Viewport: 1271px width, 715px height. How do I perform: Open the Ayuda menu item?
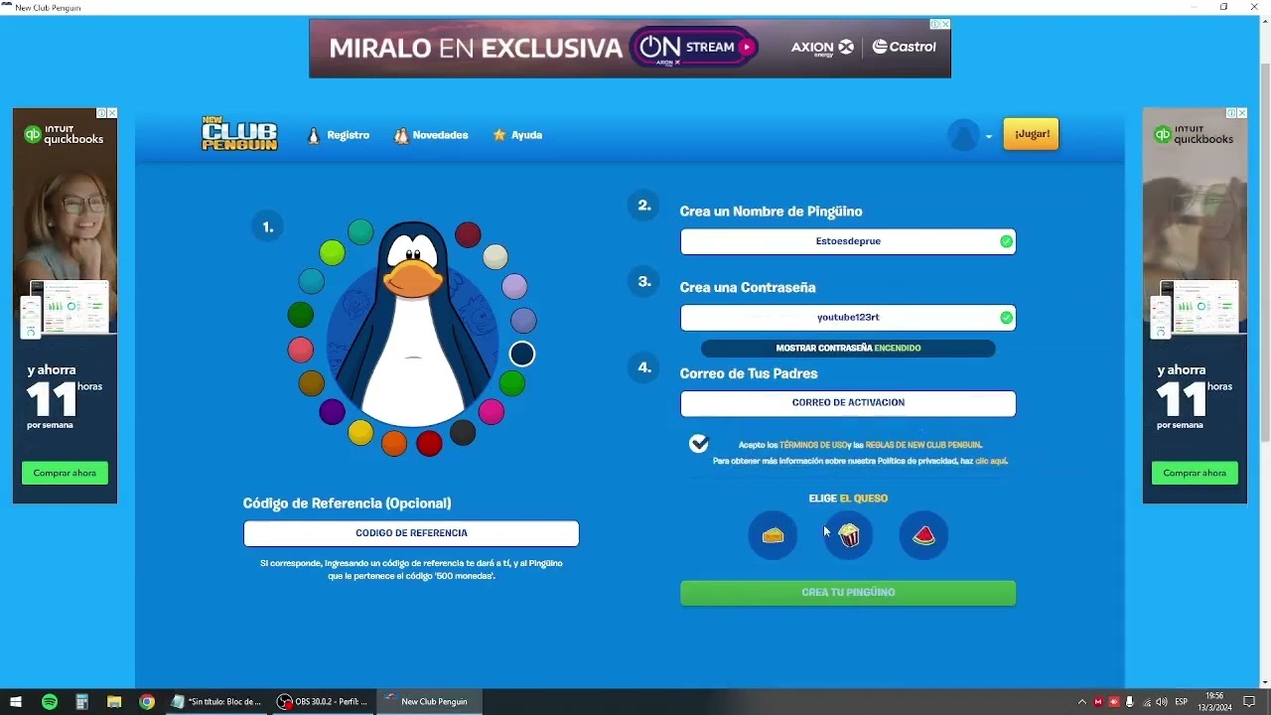pos(526,135)
